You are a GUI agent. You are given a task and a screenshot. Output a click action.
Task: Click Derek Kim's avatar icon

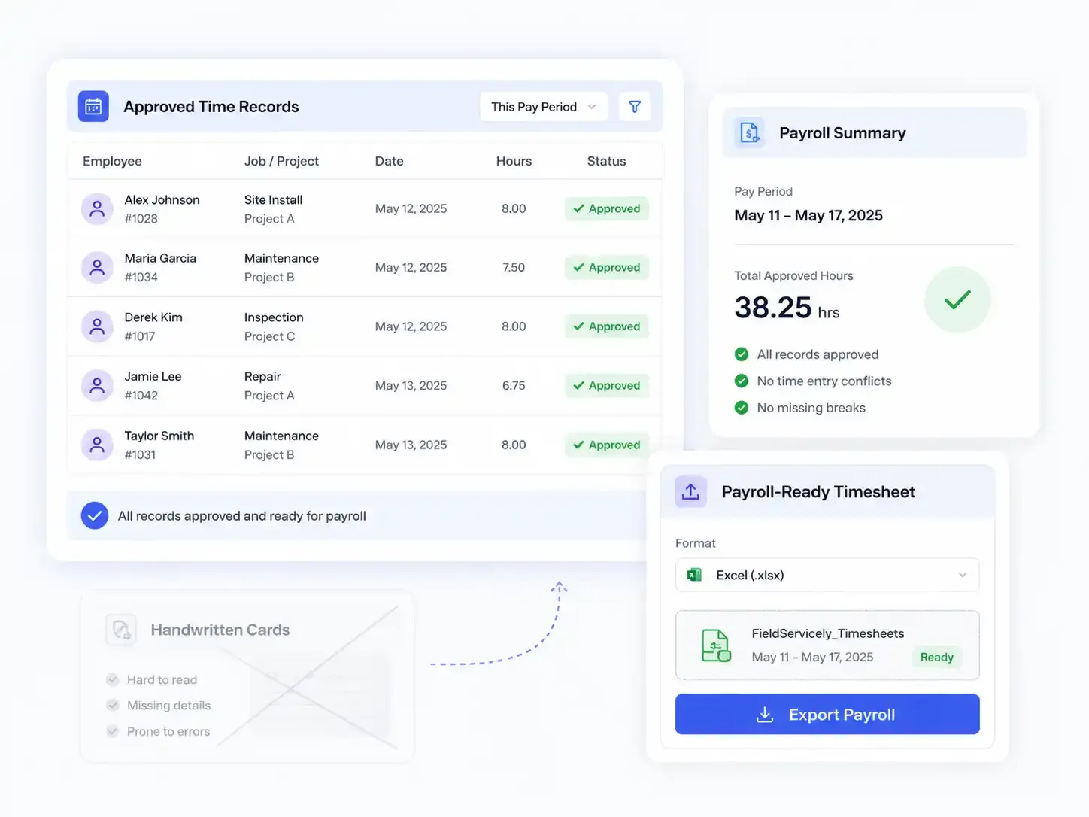pos(97,326)
